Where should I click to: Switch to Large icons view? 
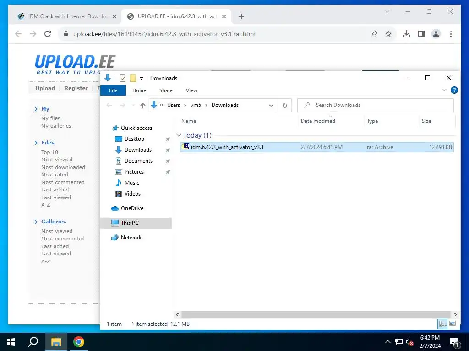453,324
